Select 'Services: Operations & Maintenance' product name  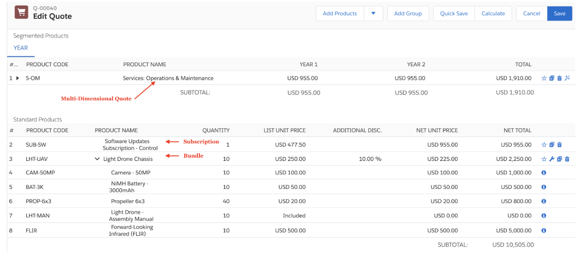(168, 78)
